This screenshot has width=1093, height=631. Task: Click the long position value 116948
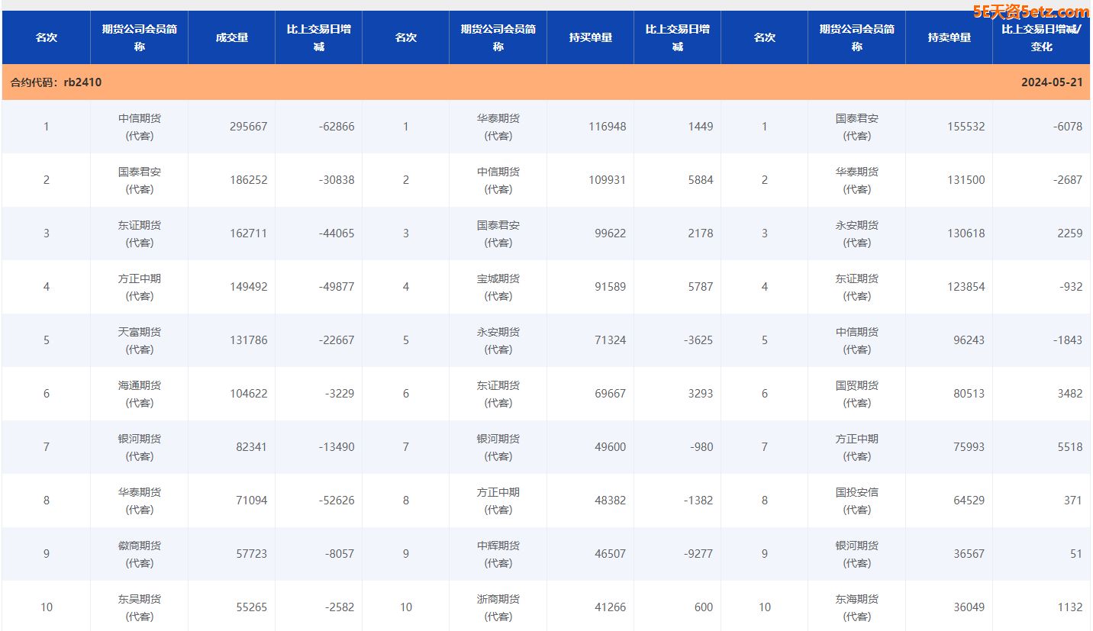point(607,127)
